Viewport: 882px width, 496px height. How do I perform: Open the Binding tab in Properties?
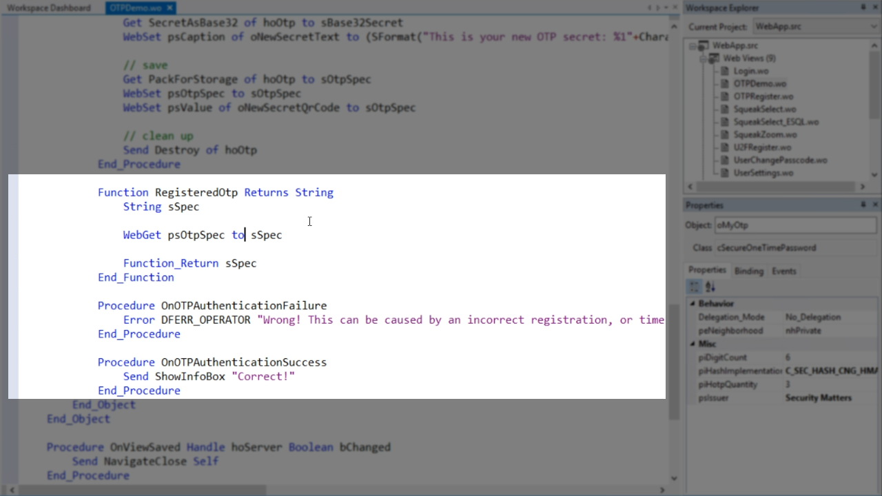pos(748,271)
